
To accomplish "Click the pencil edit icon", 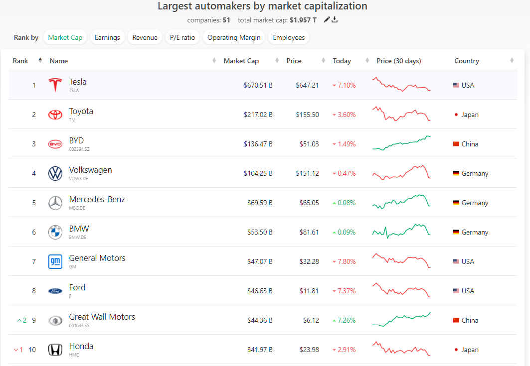I will (327, 20).
